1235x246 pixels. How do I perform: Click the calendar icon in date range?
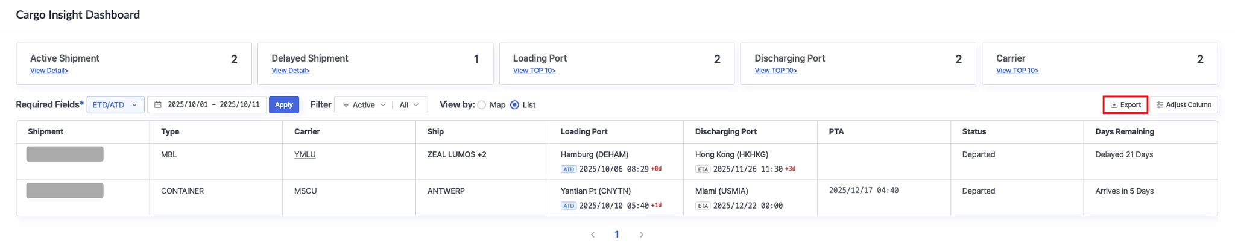coord(158,105)
